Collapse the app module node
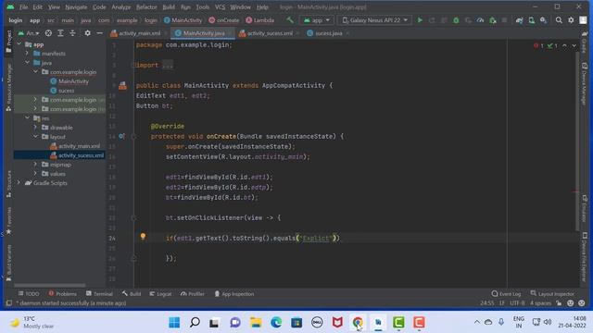The image size is (593, 333). click(19, 44)
